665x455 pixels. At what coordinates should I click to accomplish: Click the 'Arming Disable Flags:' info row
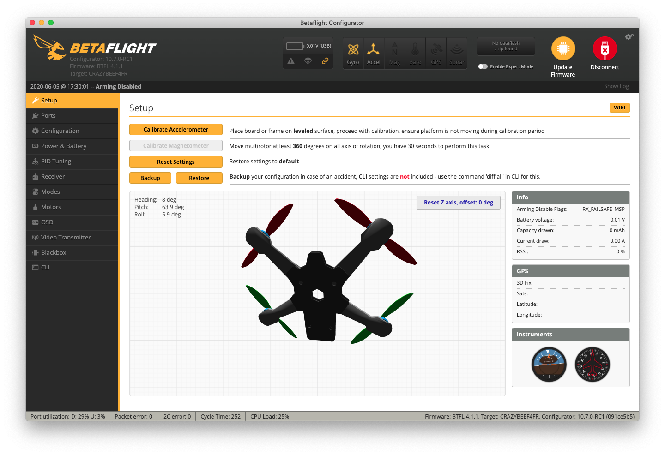571,210
